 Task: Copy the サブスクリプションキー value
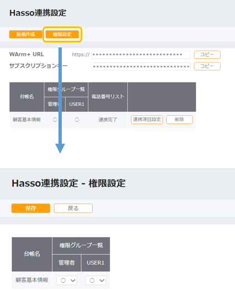[x=207, y=66]
